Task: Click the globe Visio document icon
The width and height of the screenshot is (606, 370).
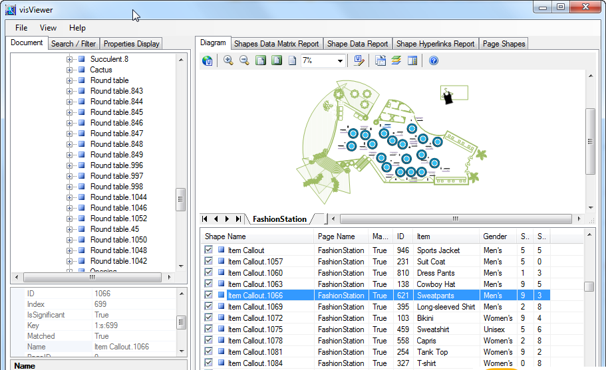Action: pos(208,60)
